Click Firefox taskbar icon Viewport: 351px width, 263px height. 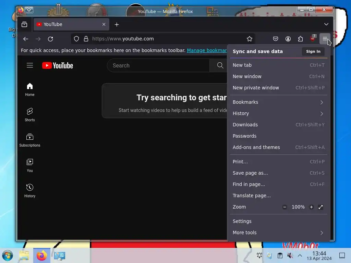[x=41, y=255]
